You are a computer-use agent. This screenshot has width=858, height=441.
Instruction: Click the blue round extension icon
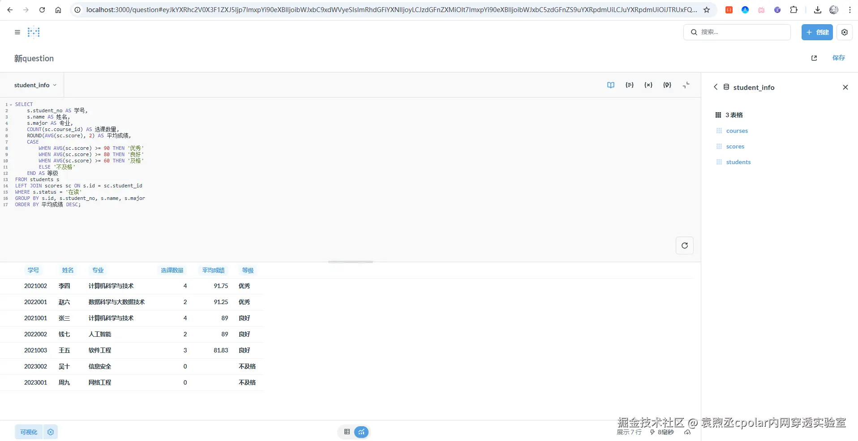[745, 10]
